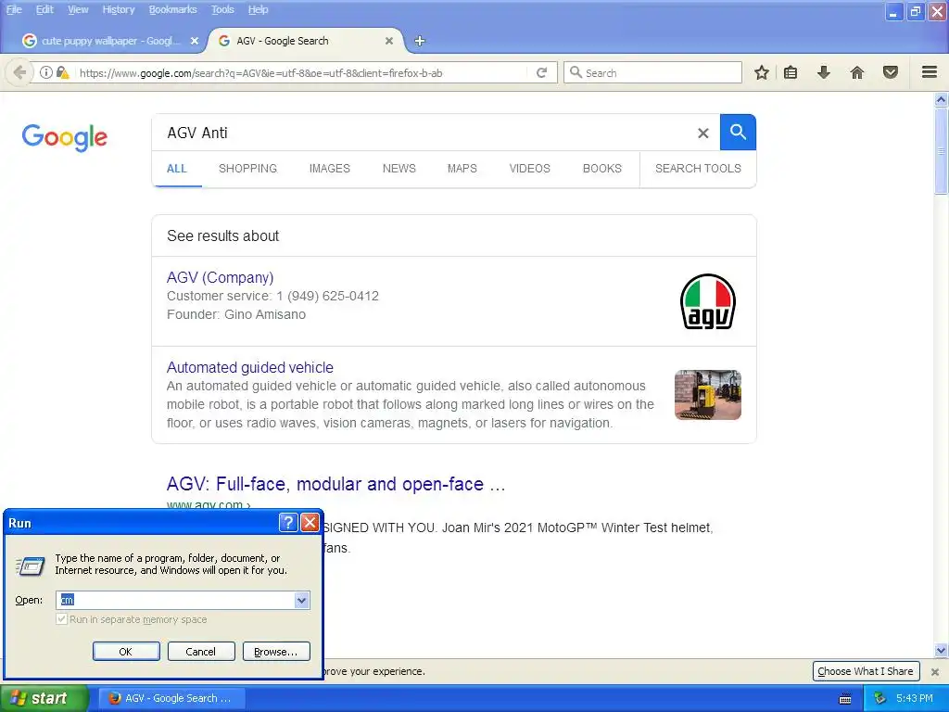Click the taskbar clock 5:43 PM
This screenshot has width=949, height=712.
coord(914,698)
